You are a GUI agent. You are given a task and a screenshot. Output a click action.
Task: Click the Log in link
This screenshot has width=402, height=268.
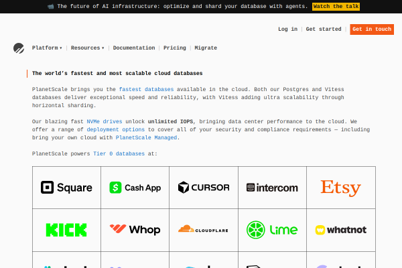point(287,29)
